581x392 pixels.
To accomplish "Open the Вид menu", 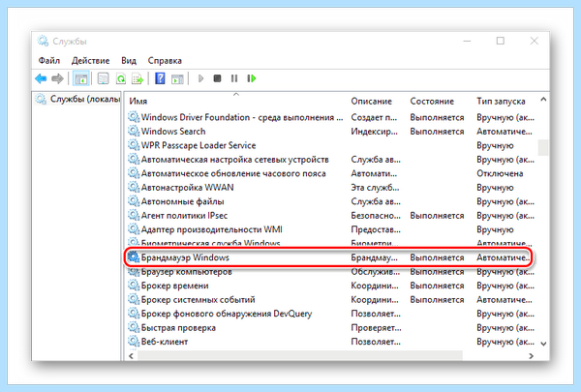I will 129,60.
